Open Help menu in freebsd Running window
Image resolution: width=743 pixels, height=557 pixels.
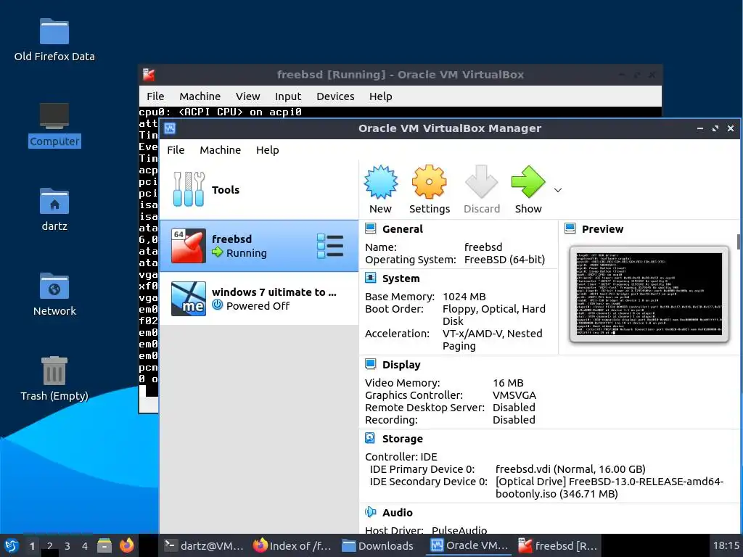click(x=380, y=96)
